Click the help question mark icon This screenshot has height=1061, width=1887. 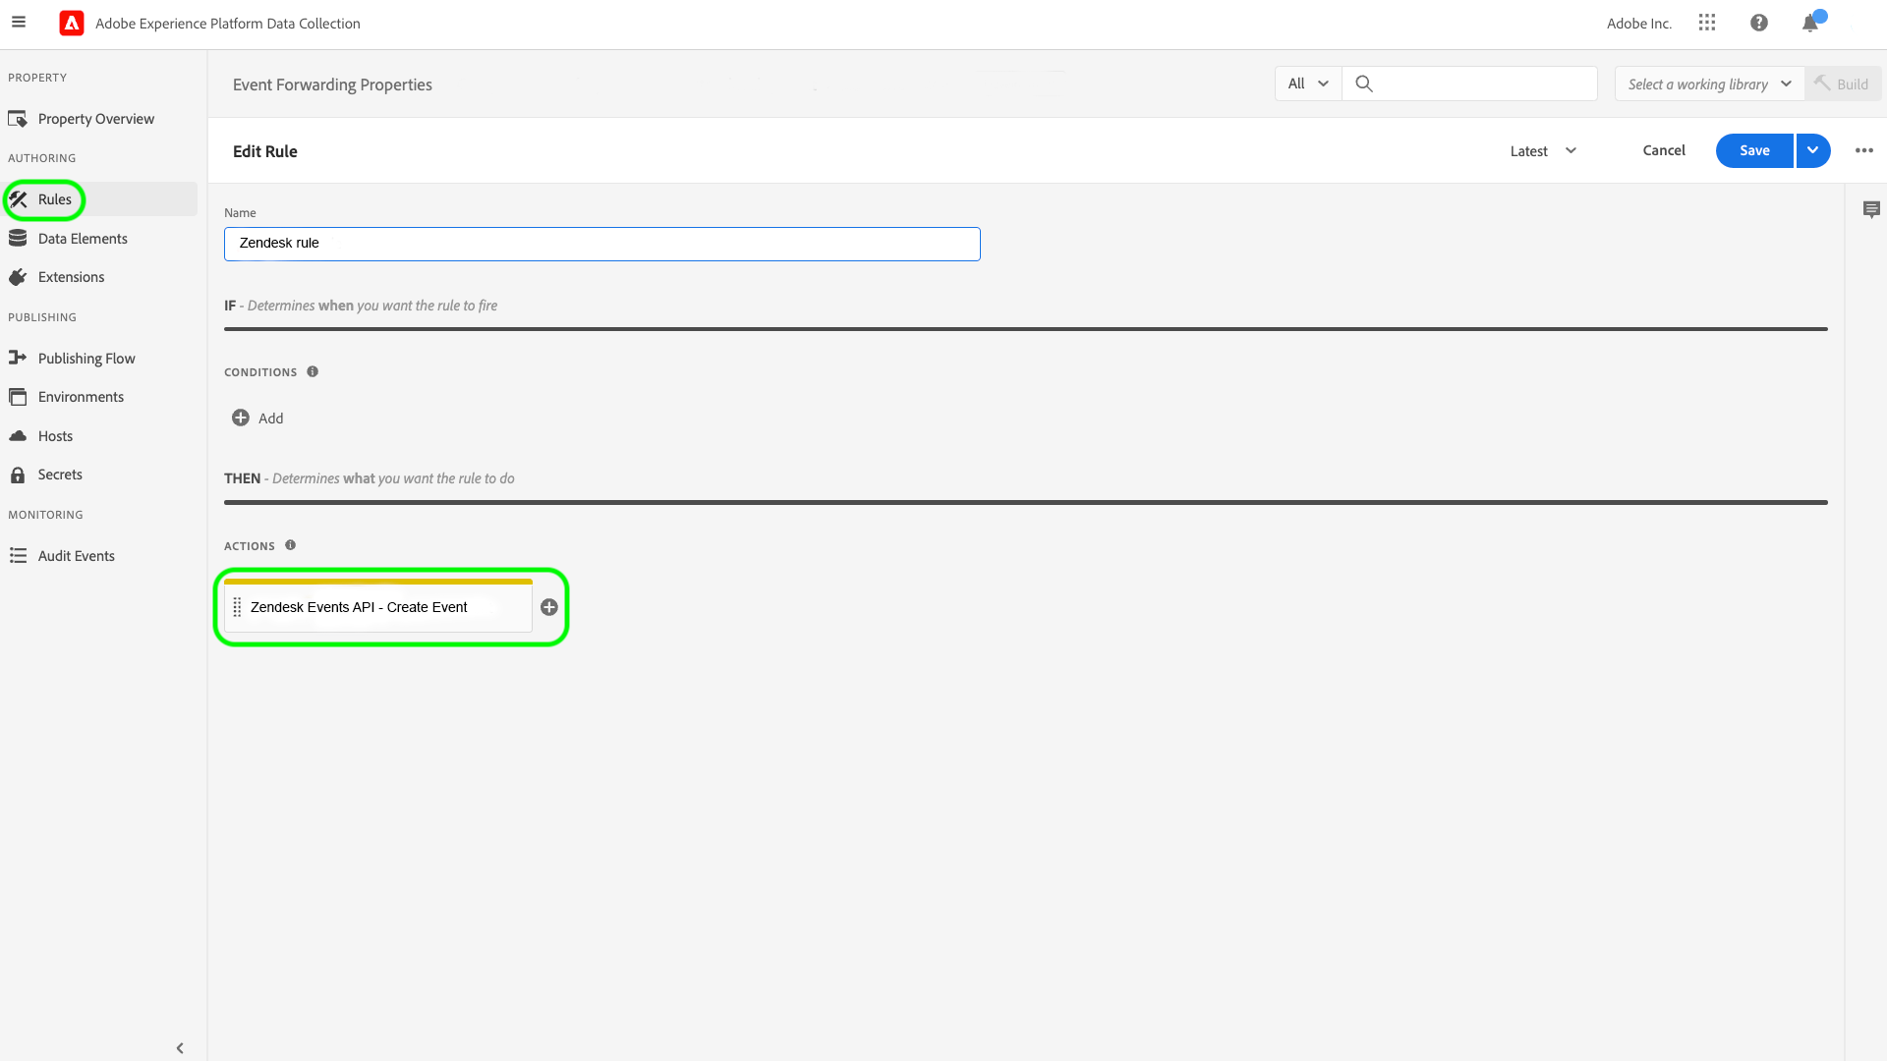(1759, 23)
